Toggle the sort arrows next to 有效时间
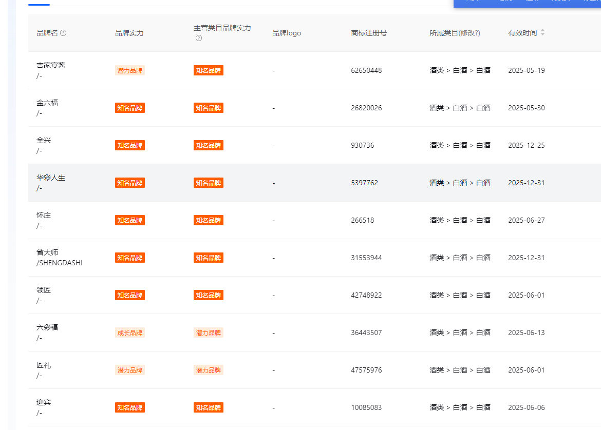This screenshot has width=601, height=430. 542,33
